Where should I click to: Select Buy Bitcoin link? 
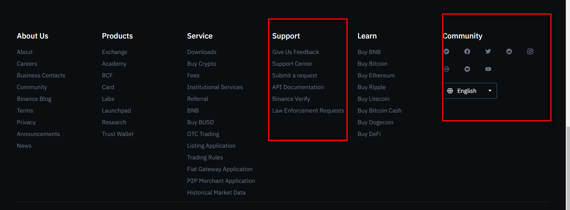click(x=372, y=64)
